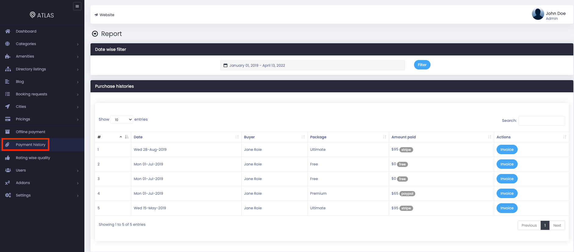This screenshot has width=574, height=252.
Task: Sort table by the # column
Action: click(x=113, y=137)
